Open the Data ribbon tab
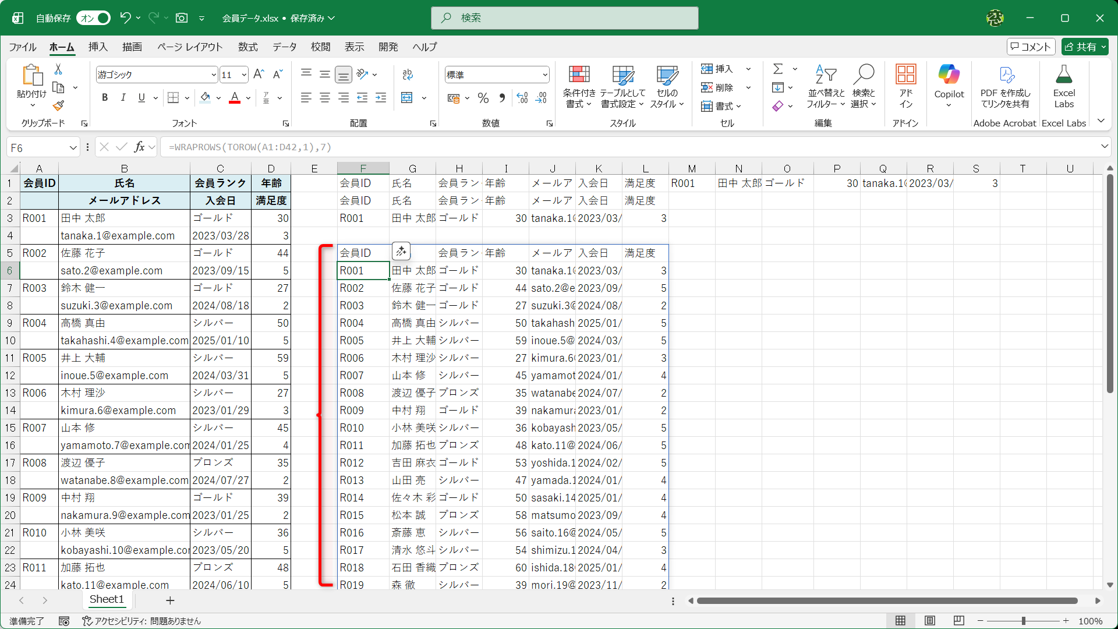This screenshot has height=629, width=1118. click(x=284, y=47)
